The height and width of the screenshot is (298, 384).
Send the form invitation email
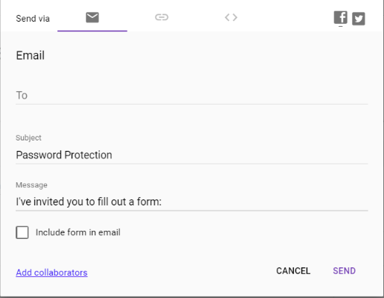click(344, 271)
